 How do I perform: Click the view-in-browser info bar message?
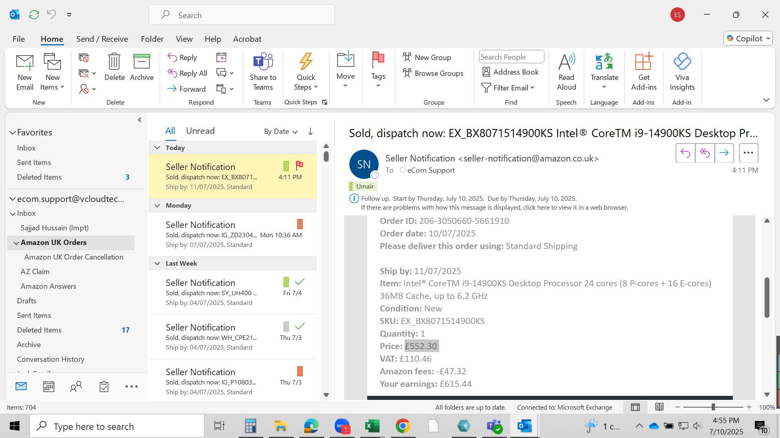point(494,207)
